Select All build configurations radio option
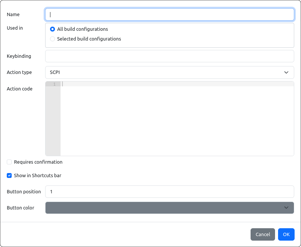 (x=52, y=29)
